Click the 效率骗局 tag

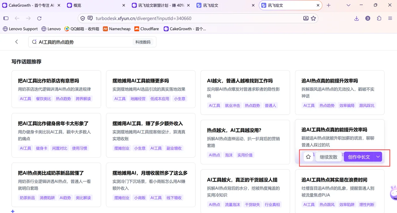tap(347, 106)
